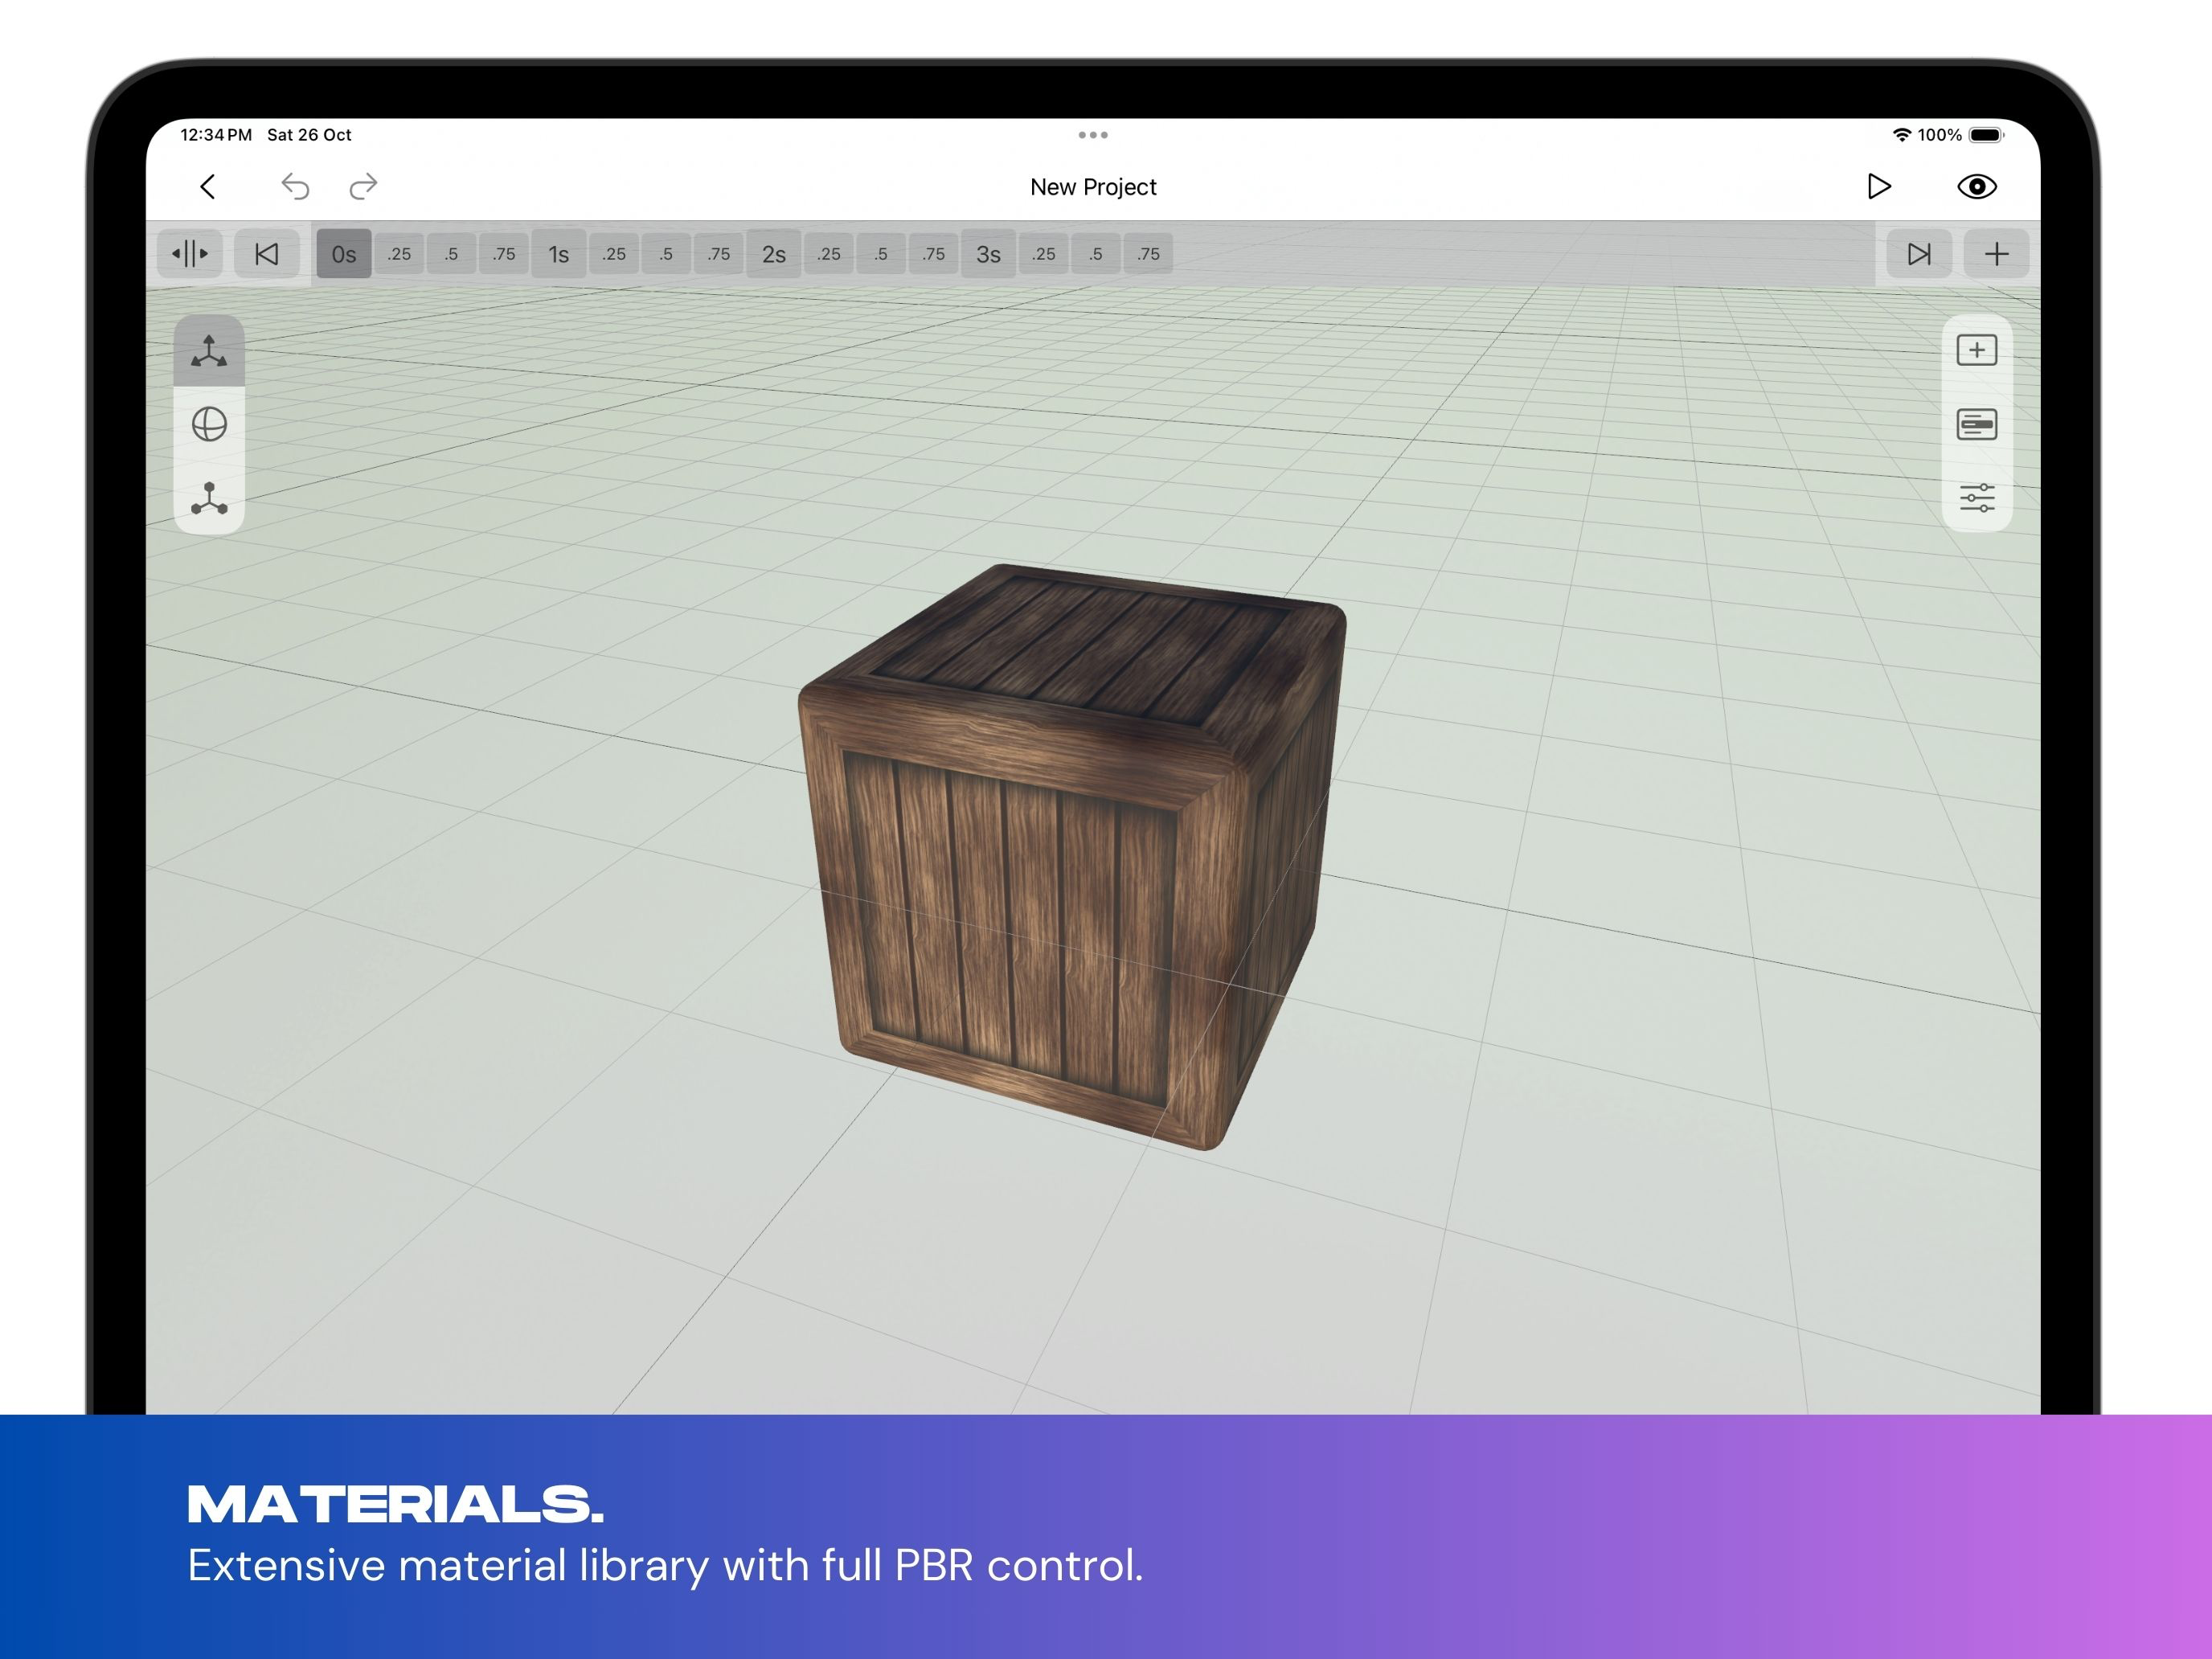2212x1659 pixels.
Task: Select the scale pivot tool
Action: (x=209, y=498)
